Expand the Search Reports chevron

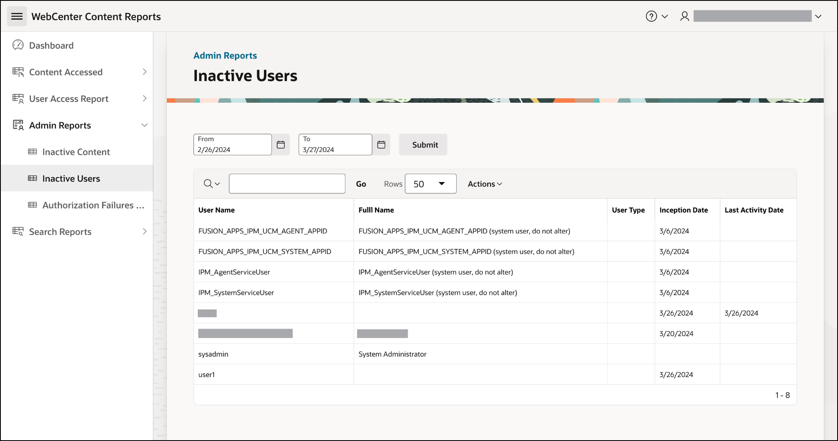pos(144,231)
